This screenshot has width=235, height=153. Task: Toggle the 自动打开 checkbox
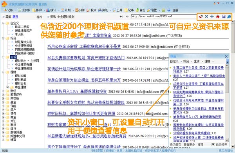pos(213,144)
